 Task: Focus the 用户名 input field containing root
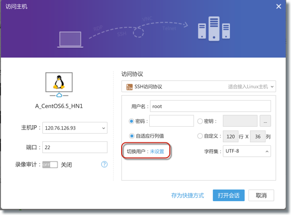tap(210, 106)
